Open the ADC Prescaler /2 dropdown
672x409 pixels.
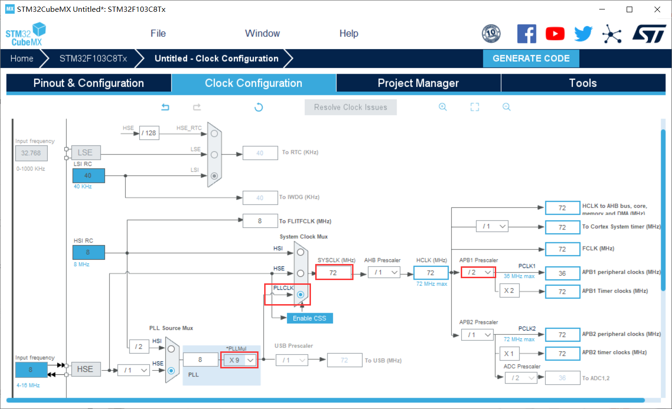coord(521,378)
